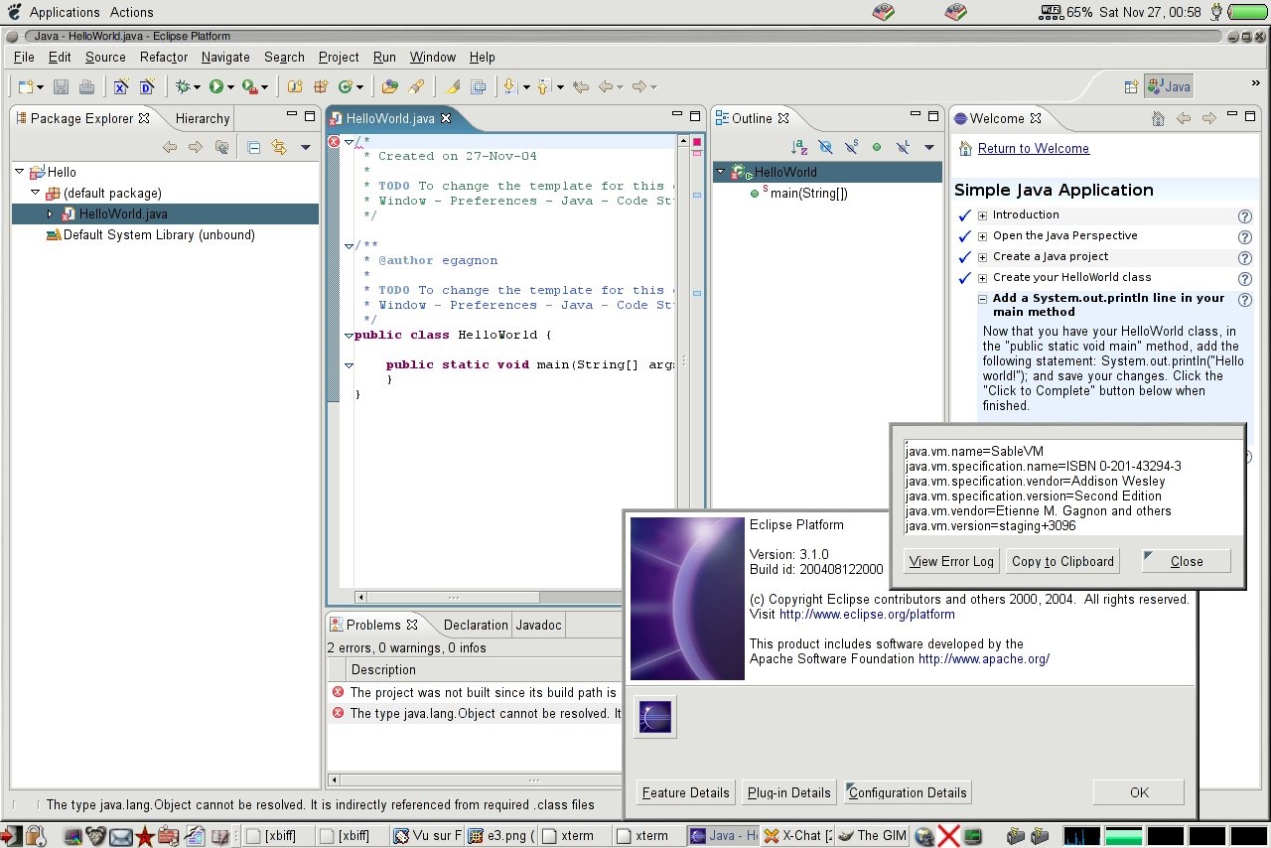1271x848 pixels.
Task: Switch to the Javadoc tab
Action: click(x=539, y=626)
